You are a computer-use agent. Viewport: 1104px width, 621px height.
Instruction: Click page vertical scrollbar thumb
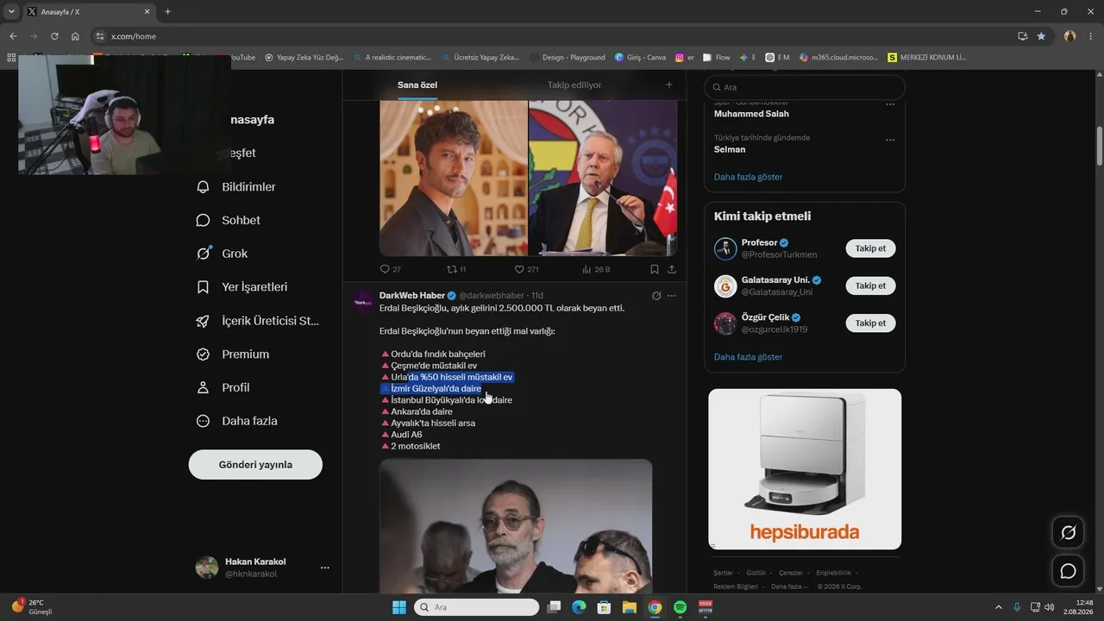(1100, 147)
